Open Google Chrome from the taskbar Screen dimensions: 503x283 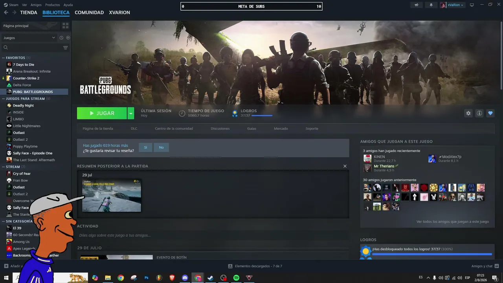point(121,278)
